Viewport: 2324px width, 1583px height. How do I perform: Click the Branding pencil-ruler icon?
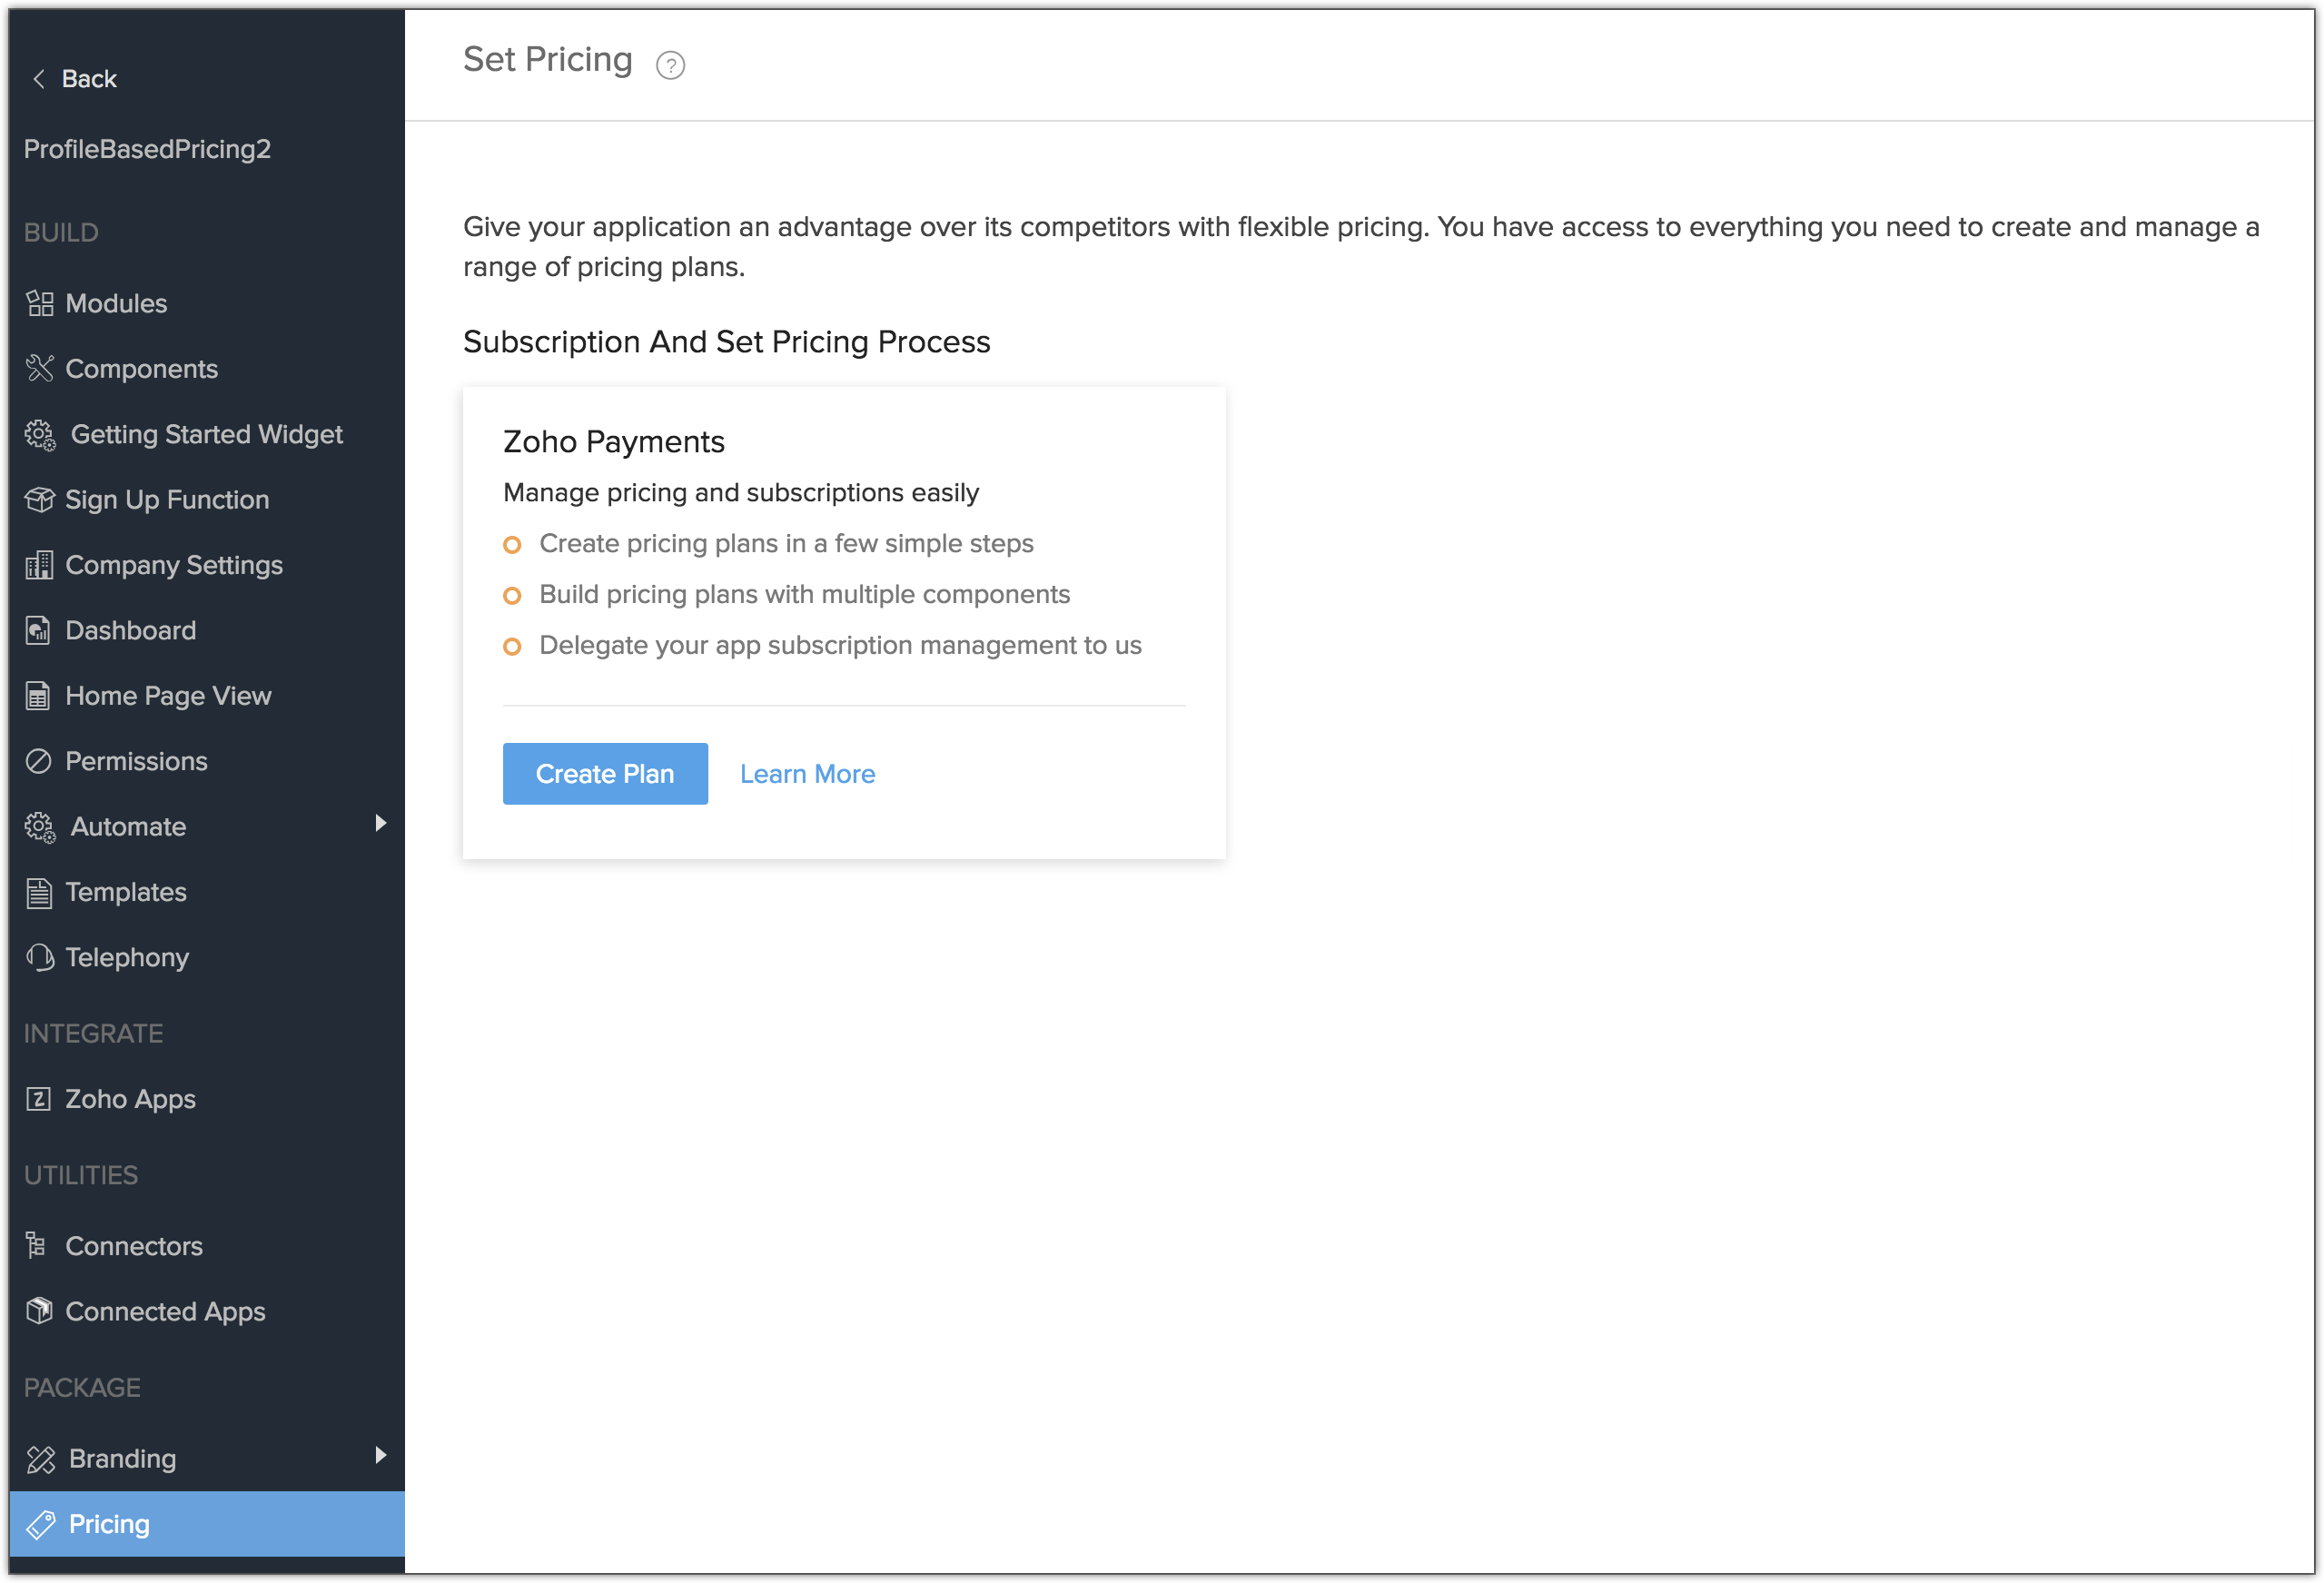41,1459
